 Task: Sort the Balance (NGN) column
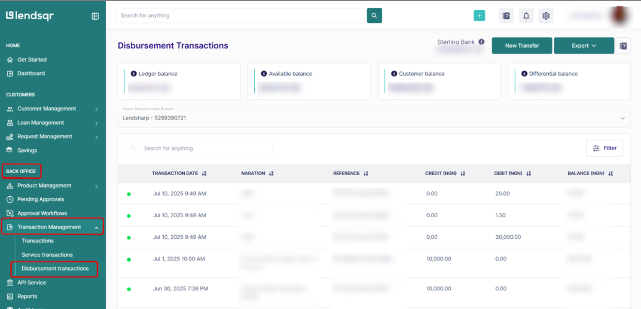click(x=611, y=173)
